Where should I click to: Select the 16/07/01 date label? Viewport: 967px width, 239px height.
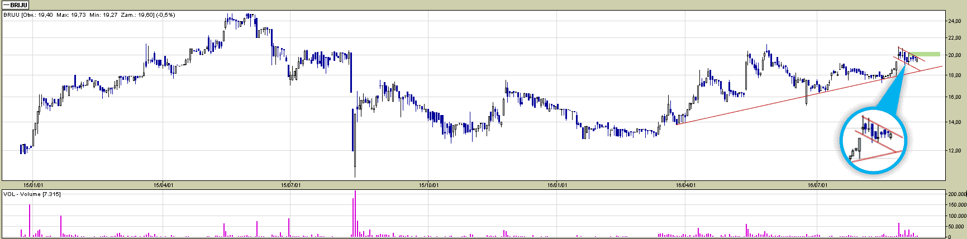tap(818, 185)
